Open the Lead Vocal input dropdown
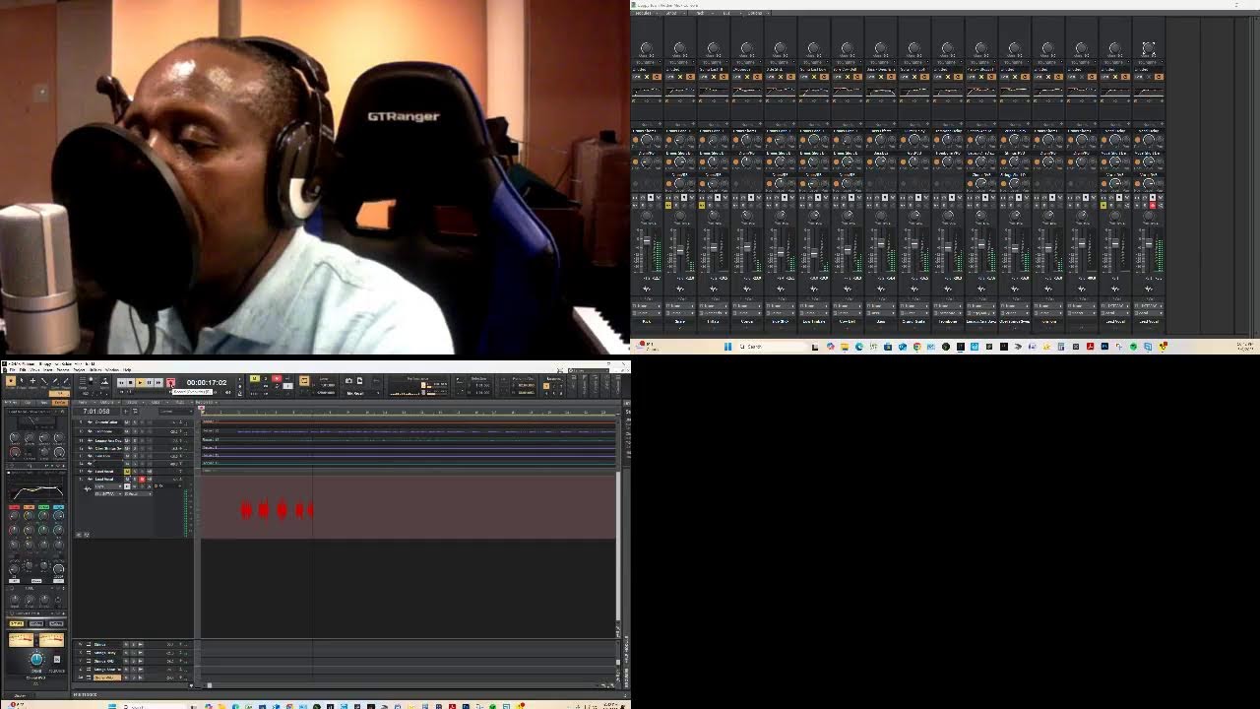 108,493
